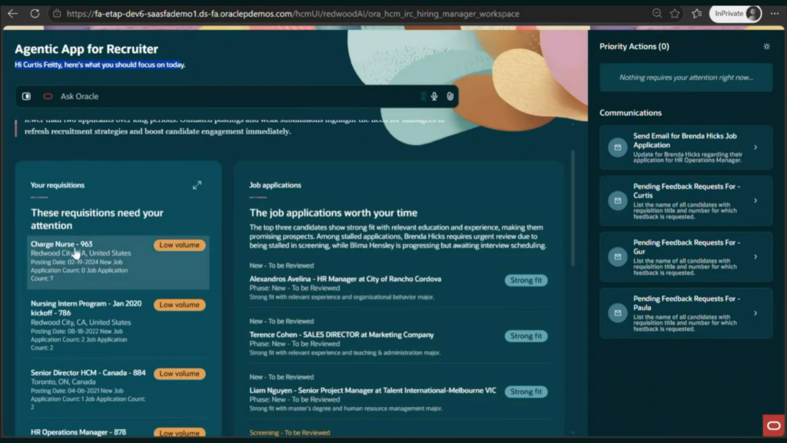Click Low volume badge for Senior Director HCM
Image resolution: width=787 pixels, height=443 pixels.
click(x=180, y=373)
